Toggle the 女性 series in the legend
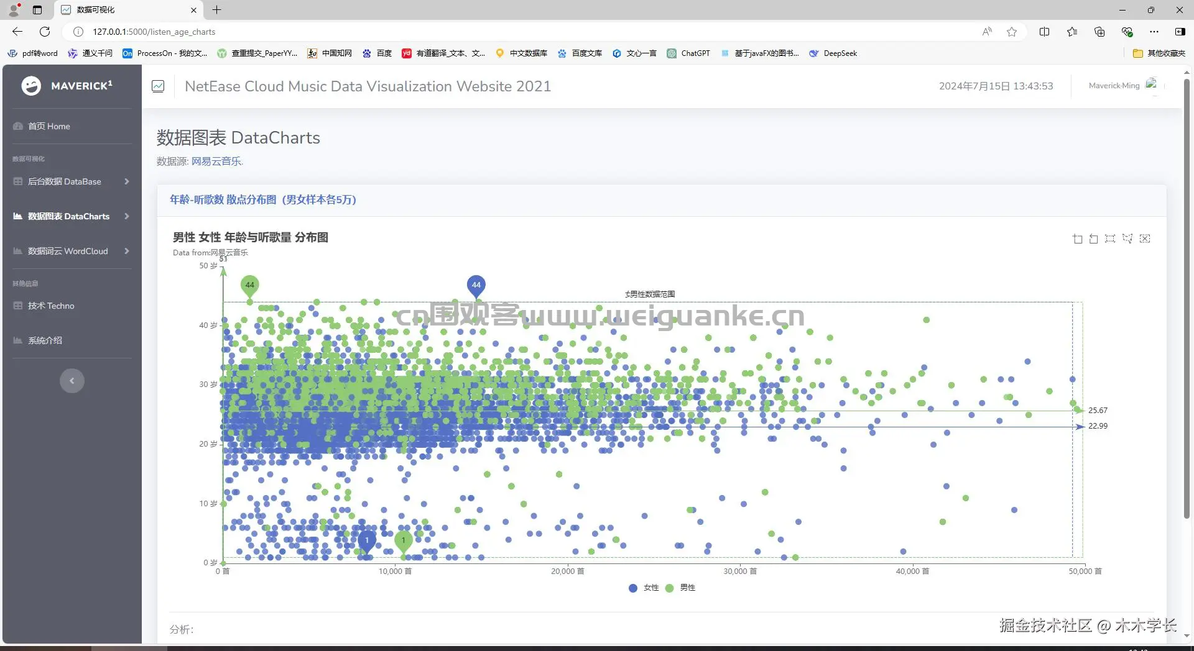Image resolution: width=1194 pixels, height=651 pixels. 644,588
